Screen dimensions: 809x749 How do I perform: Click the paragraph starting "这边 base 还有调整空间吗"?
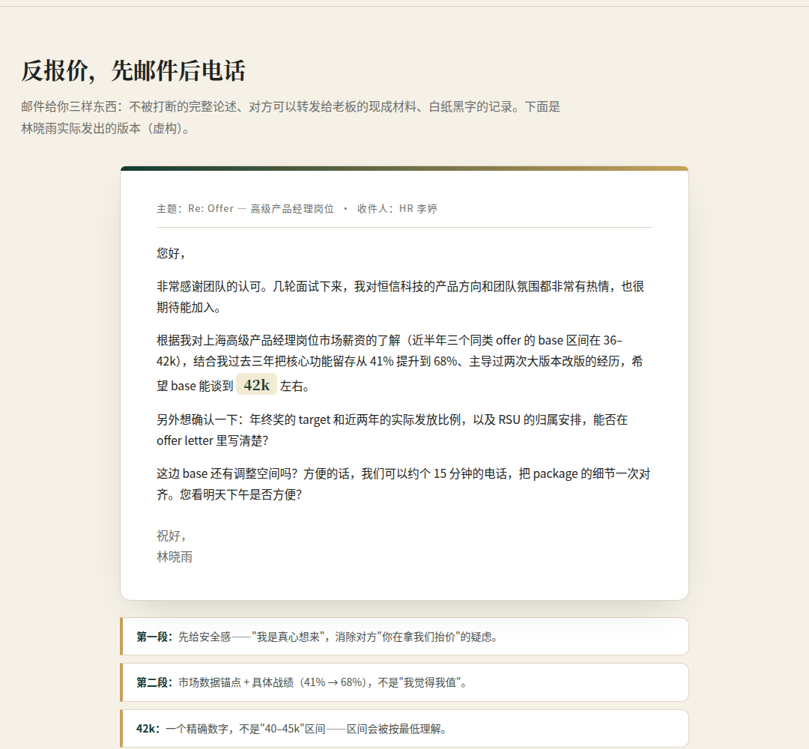pyautogui.click(x=404, y=484)
